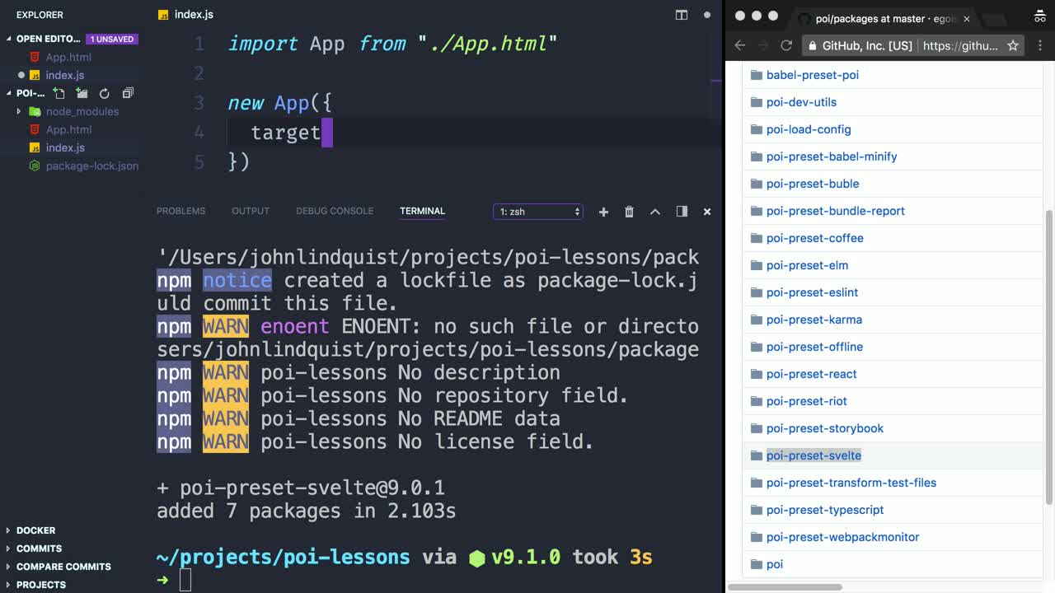
Task: Open the terminal selector '1: zsh' dropdown
Action: pos(538,212)
